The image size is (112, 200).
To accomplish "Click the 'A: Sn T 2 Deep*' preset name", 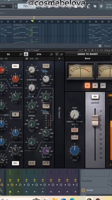I will pyautogui.click(x=32, y=50).
